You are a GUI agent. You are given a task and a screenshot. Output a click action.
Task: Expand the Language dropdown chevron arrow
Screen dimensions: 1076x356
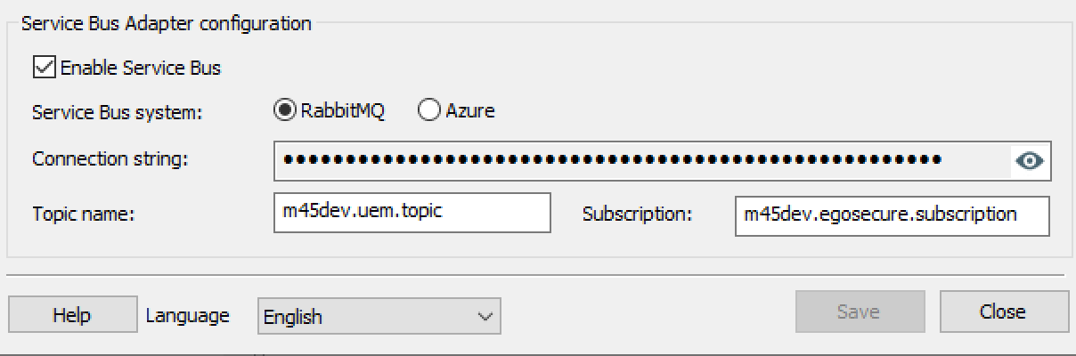point(485,317)
